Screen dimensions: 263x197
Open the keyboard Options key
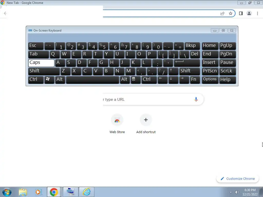point(210,80)
